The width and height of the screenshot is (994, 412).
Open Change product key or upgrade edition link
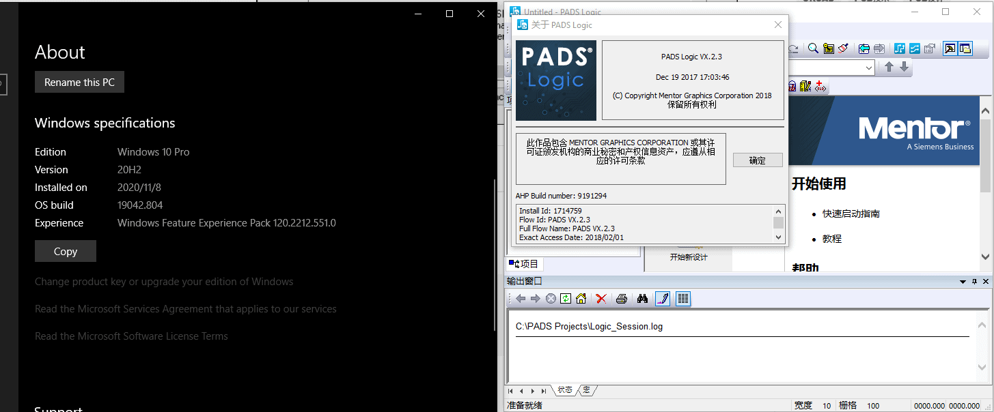click(x=164, y=282)
